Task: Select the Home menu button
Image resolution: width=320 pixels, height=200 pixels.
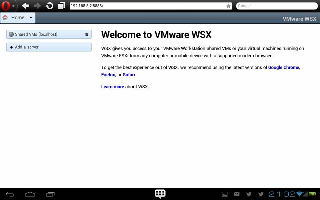Action: click(18, 18)
